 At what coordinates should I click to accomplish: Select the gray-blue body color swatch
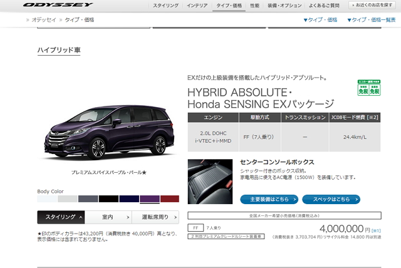[88, 198]
